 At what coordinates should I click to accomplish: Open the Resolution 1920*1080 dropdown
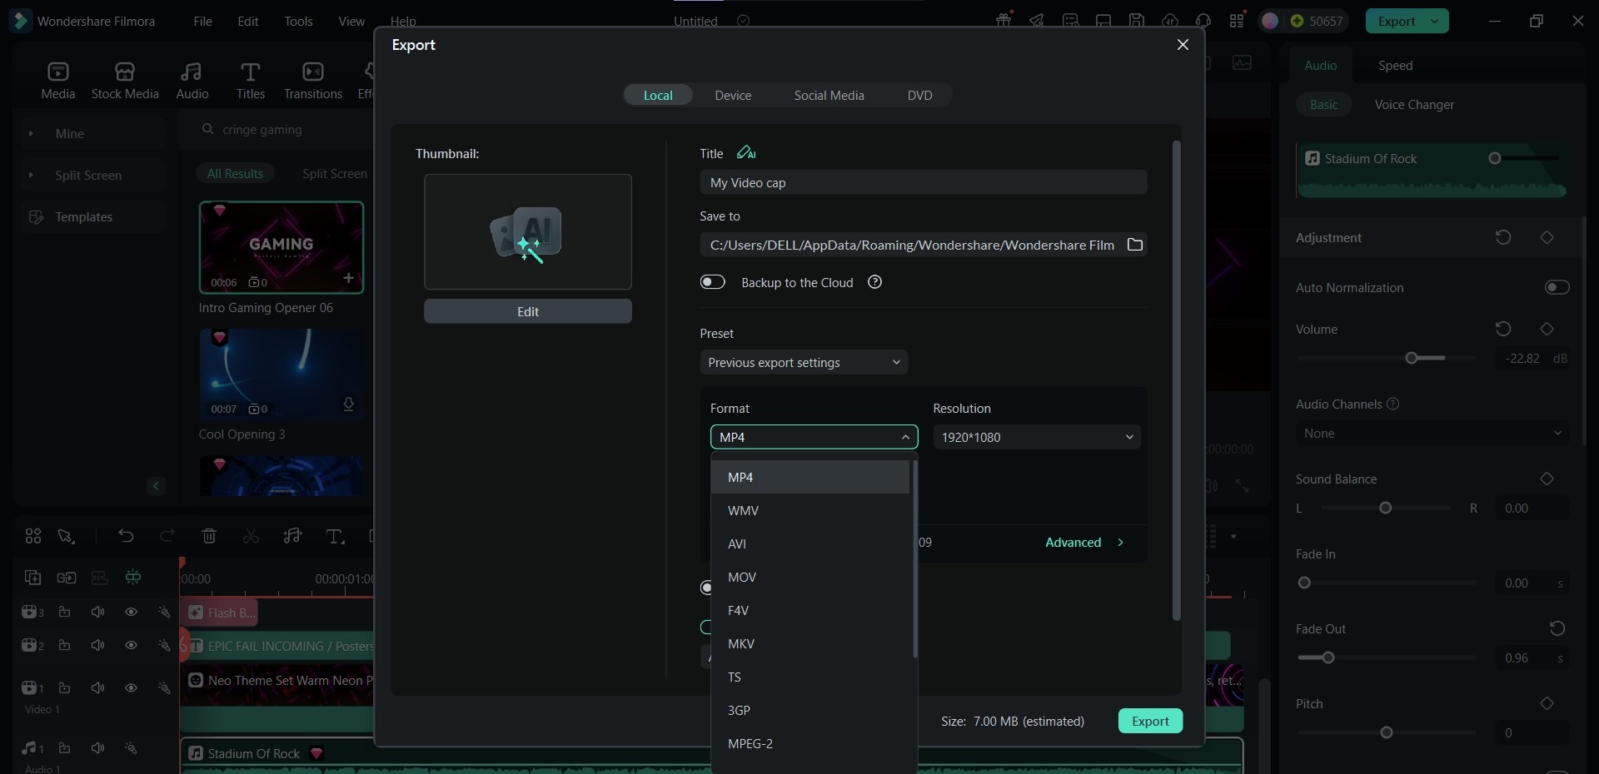[x=1037, y=437]
